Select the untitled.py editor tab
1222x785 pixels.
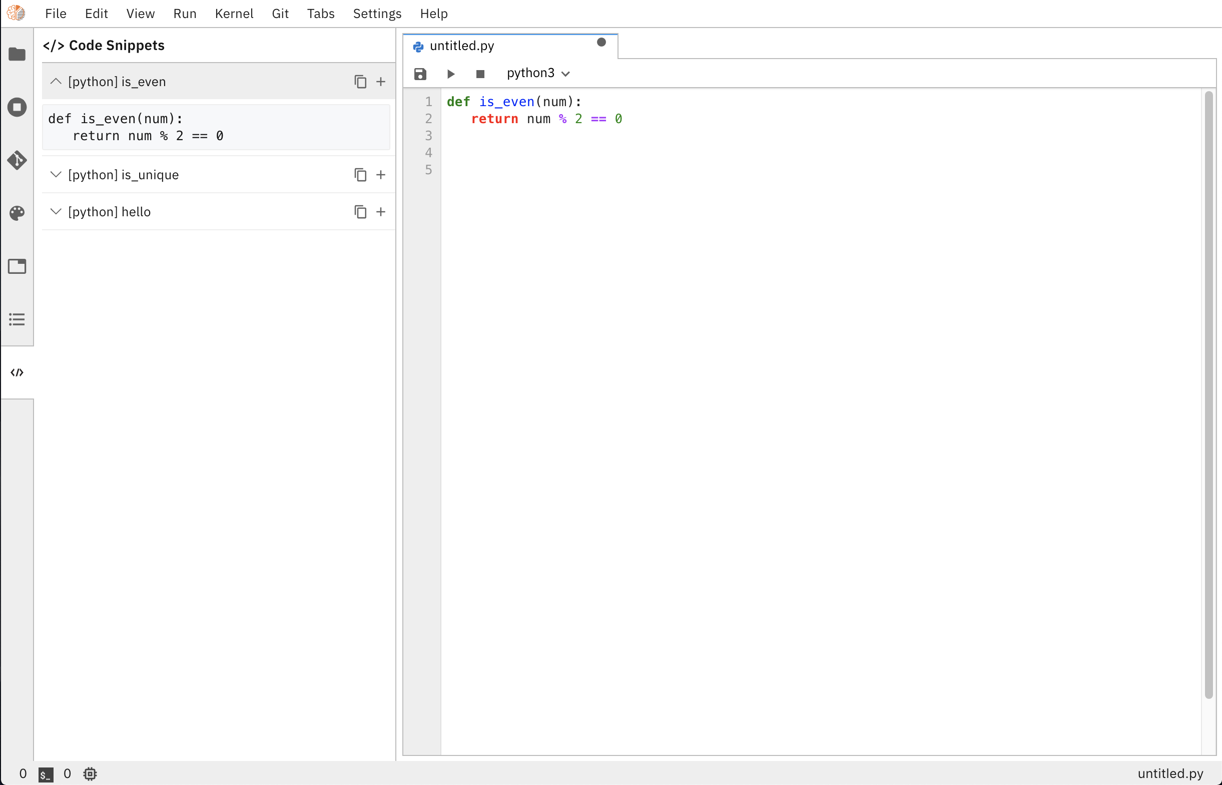pyautogui.click(x=461, y=46)
